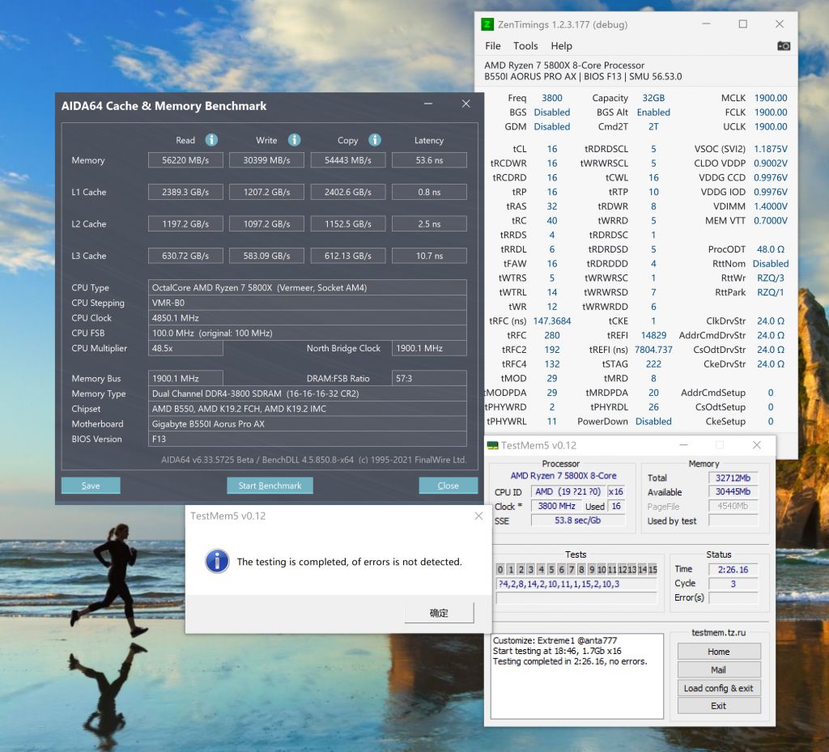Click Load config & exit button
The width and height of the screenshot is (829, 752).
tap(718, 688)
